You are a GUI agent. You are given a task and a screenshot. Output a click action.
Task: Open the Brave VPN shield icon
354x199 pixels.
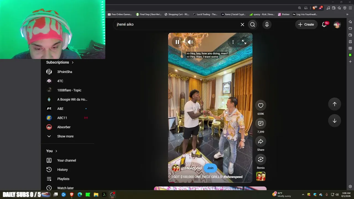pos(345,8)
